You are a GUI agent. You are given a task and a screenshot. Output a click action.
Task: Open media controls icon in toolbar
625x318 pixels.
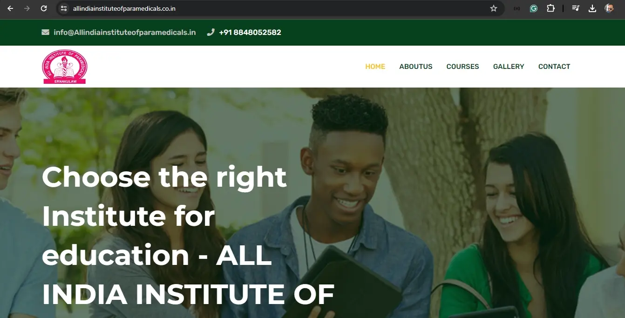pyautogui.click(x=576, y=8)
